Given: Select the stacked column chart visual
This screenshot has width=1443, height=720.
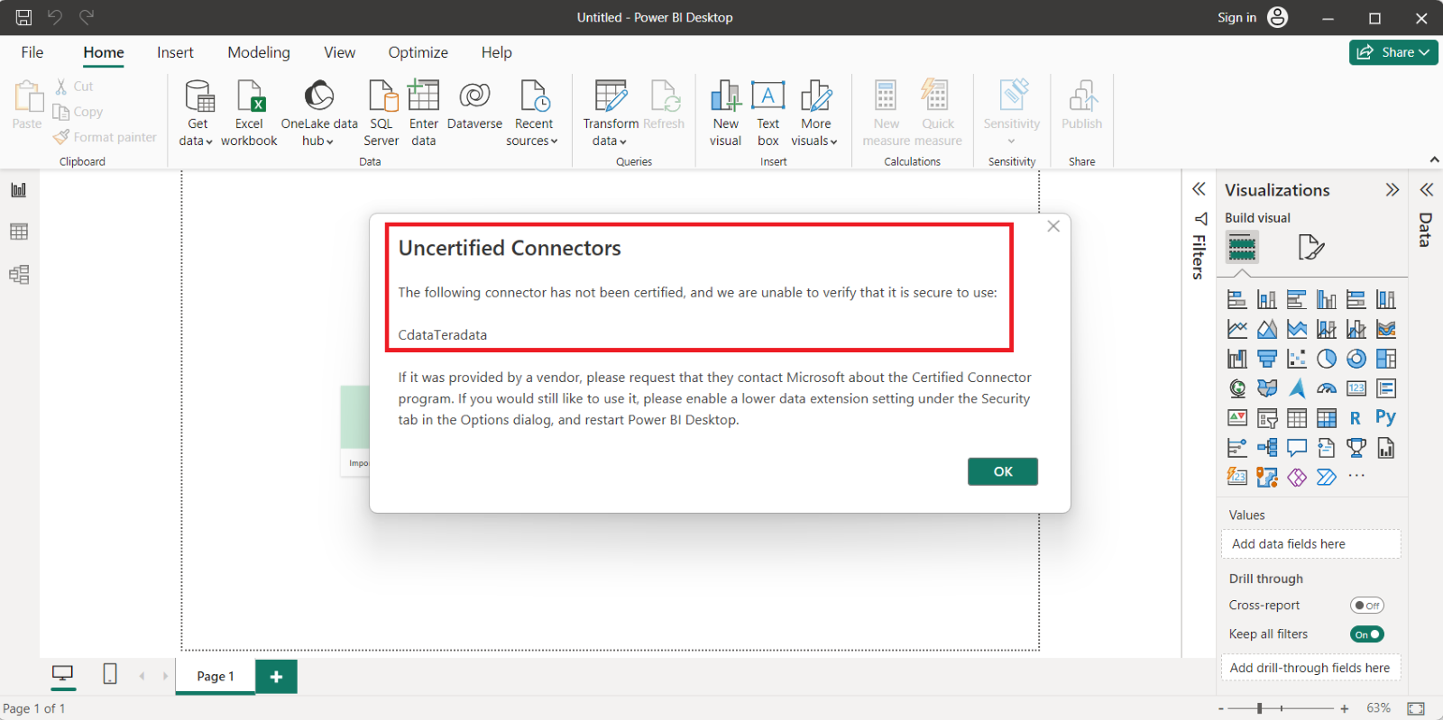Looking at the screenshot, I should click(x=1267, y=299).
